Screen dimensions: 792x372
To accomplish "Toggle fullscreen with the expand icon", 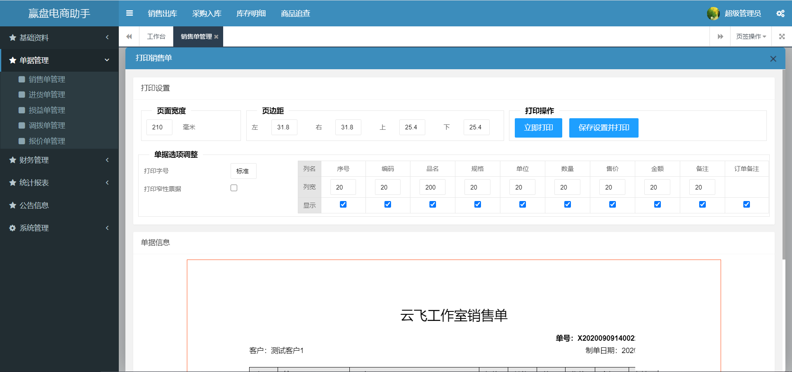I will 782,37.
